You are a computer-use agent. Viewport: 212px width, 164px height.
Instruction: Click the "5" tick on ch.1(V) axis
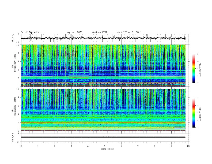19,34
